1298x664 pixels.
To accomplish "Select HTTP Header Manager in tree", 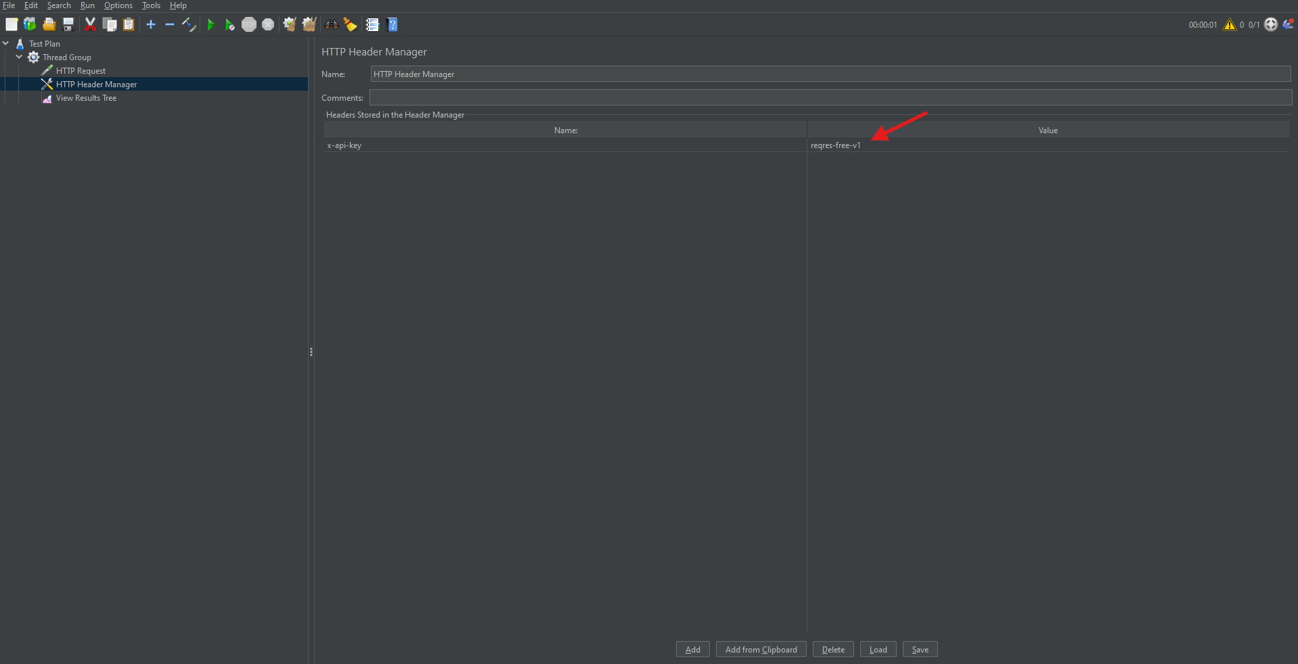I will coord(96,84).
